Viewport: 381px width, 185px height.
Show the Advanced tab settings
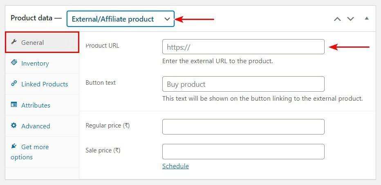36,126
